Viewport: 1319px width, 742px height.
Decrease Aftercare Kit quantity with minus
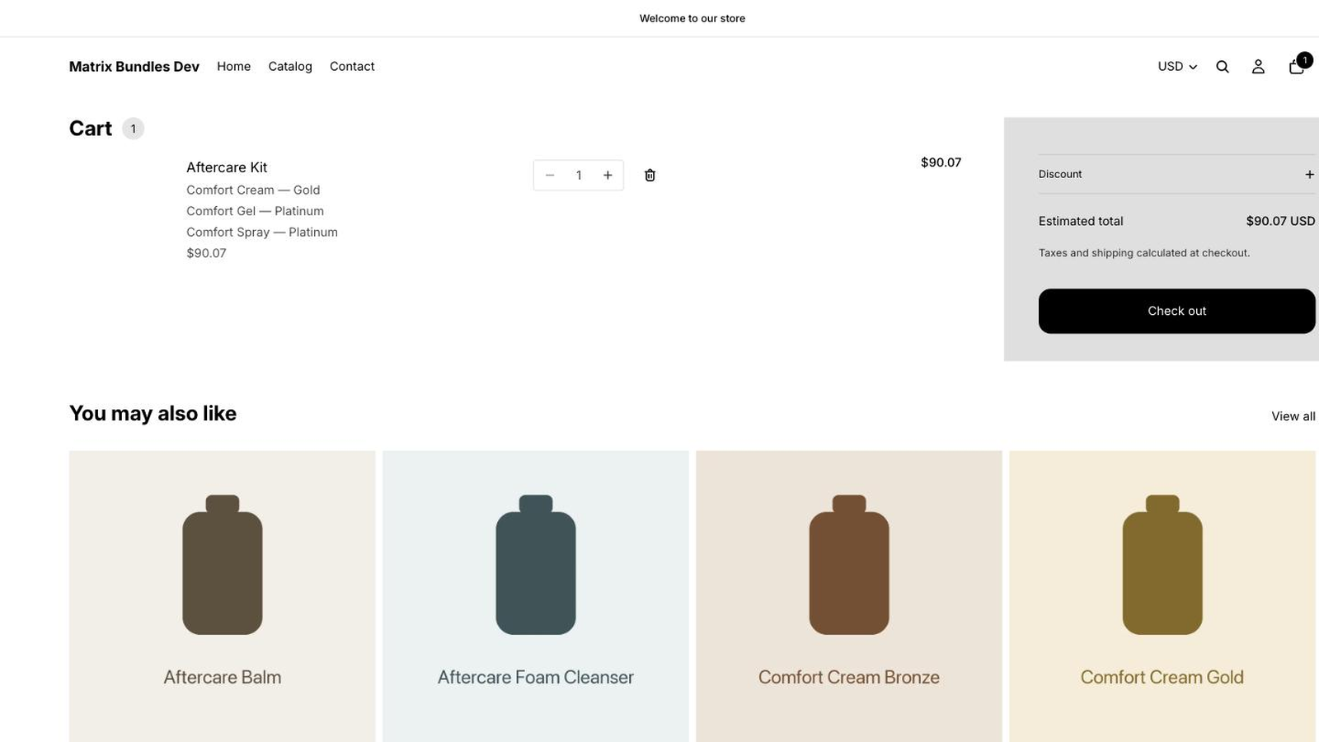550,175
